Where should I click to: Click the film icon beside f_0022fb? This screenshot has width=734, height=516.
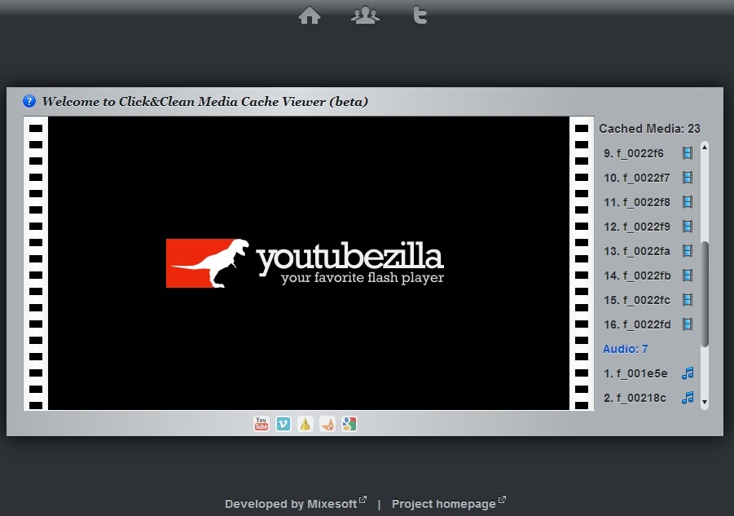coord(688,276)
